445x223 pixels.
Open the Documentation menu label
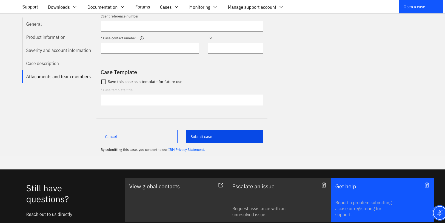(102, 7)
